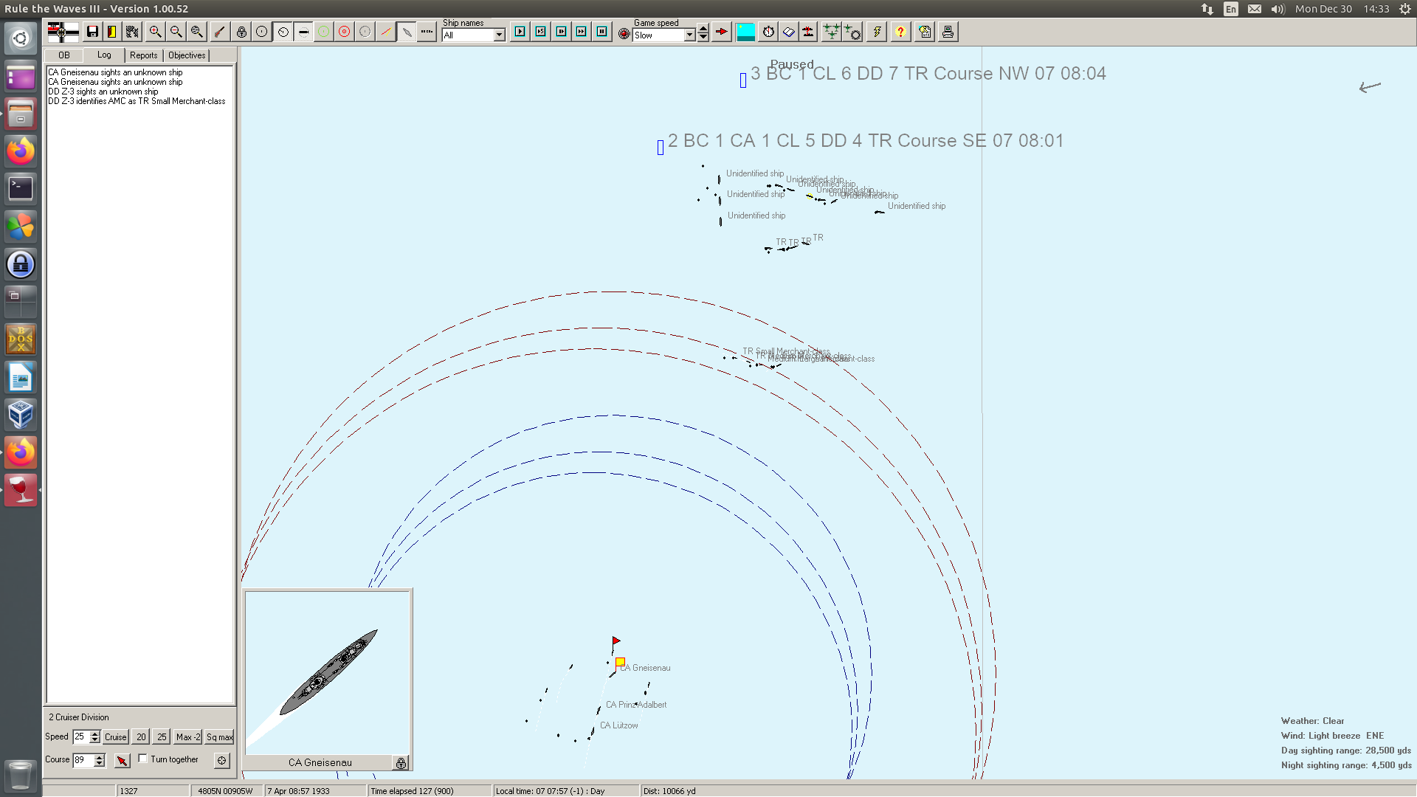This screenshot has height=797, width=1417.
Task: Open preferences gears icon in toolbar
Action: 133,32
